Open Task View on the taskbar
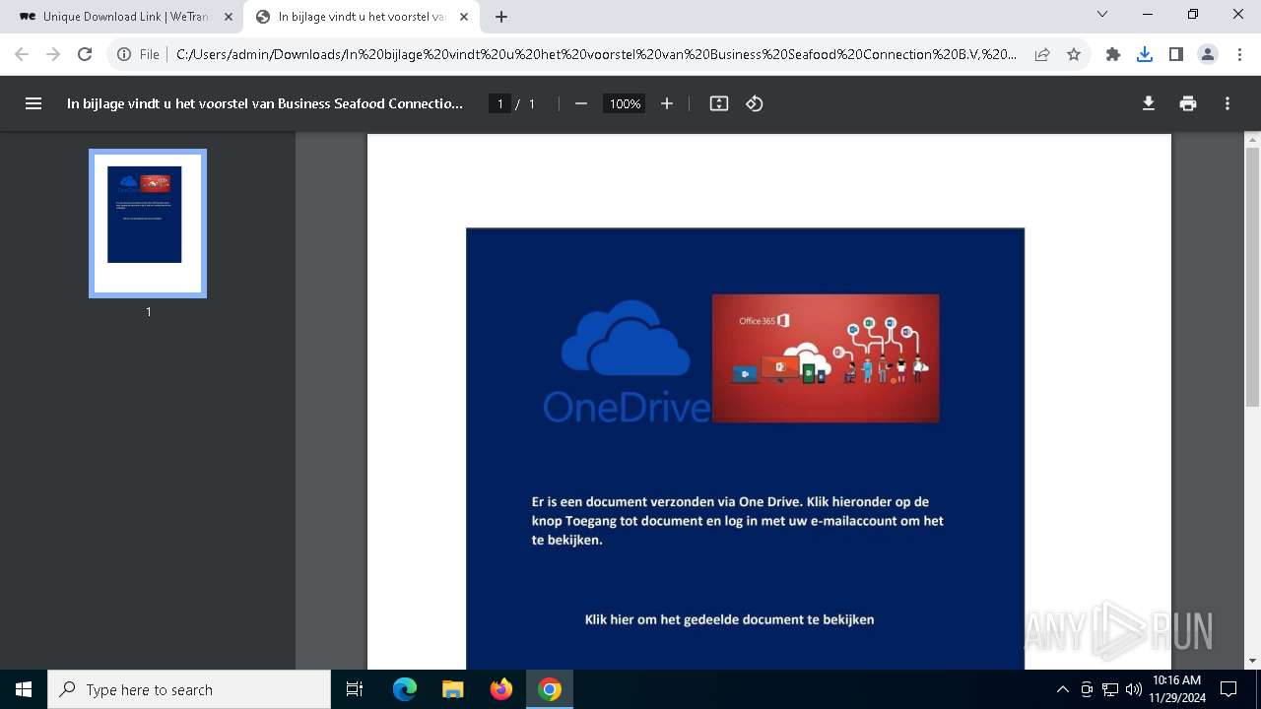Image resolution: width=1261 pixels, height=709 pixels. click(355, 689)
